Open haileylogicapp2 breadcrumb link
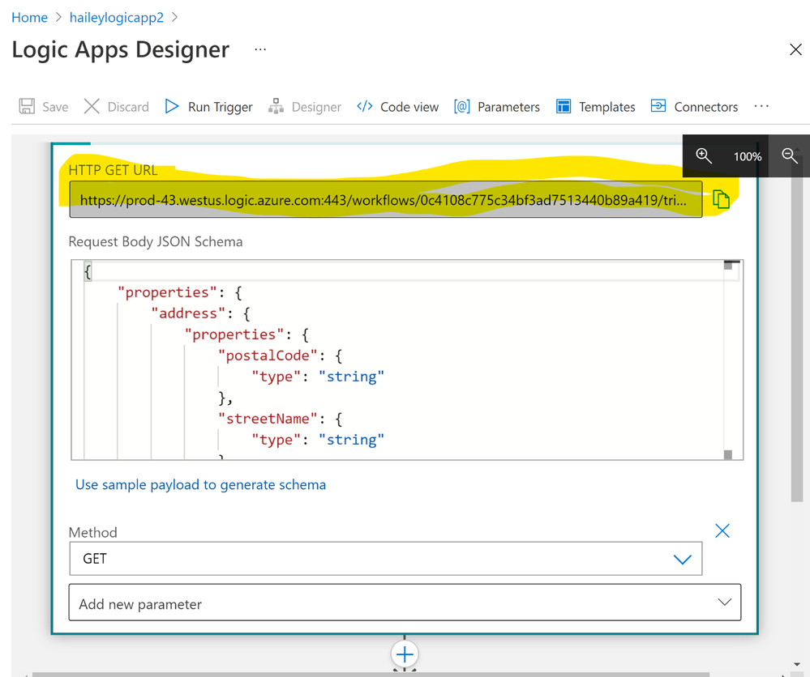 [116, 18]
